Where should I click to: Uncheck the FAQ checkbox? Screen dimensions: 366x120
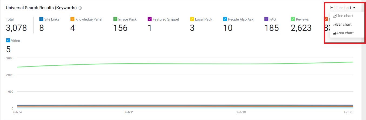266,19
